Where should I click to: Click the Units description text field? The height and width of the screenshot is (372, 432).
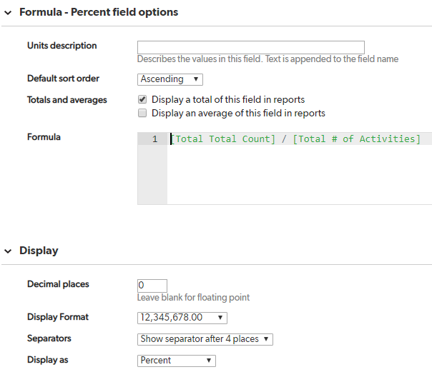point(251,48)
